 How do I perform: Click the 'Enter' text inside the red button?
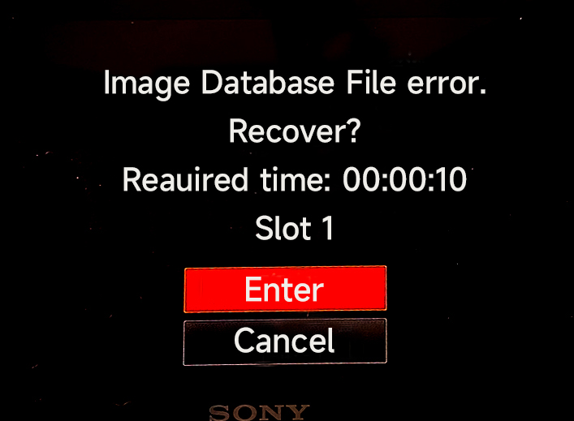coord(284,290)
